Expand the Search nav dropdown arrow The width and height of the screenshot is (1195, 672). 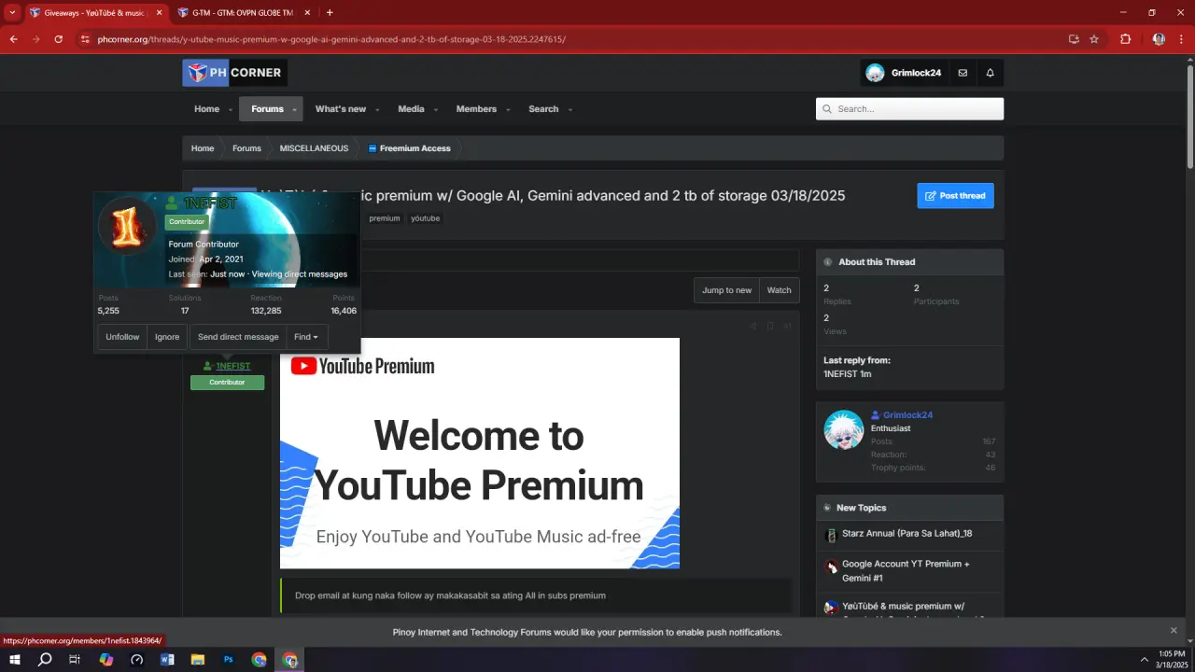point(569,109)
